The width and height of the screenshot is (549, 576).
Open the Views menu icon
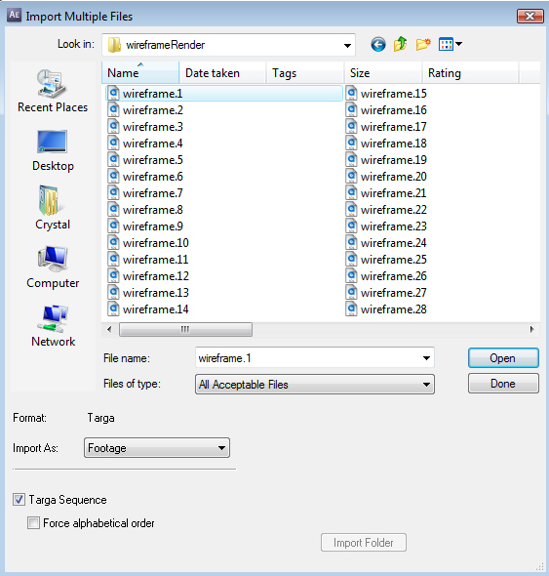[451, 45]
